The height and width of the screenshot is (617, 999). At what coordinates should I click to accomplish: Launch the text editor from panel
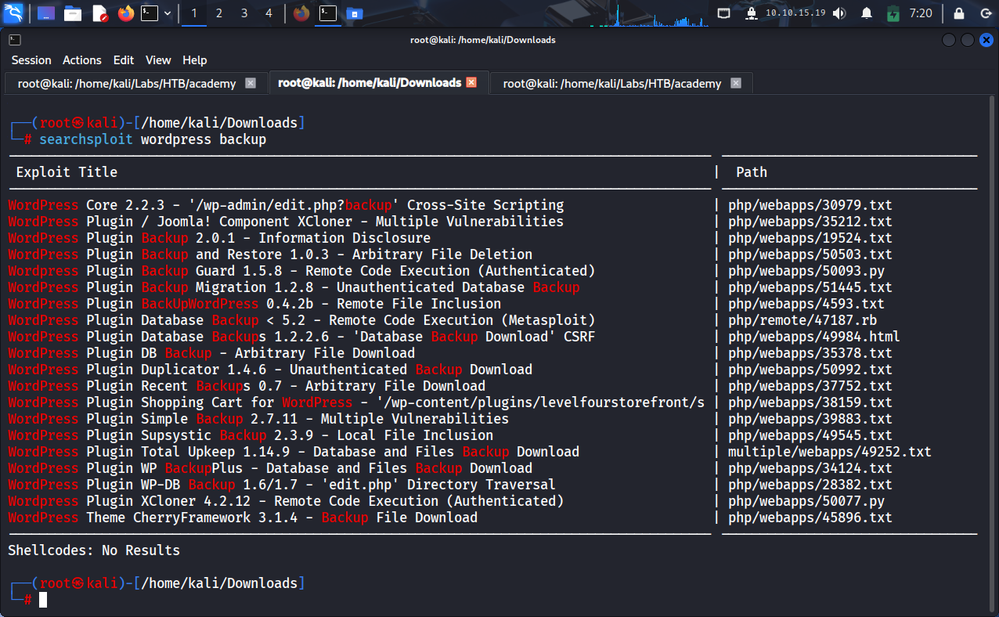99,13
